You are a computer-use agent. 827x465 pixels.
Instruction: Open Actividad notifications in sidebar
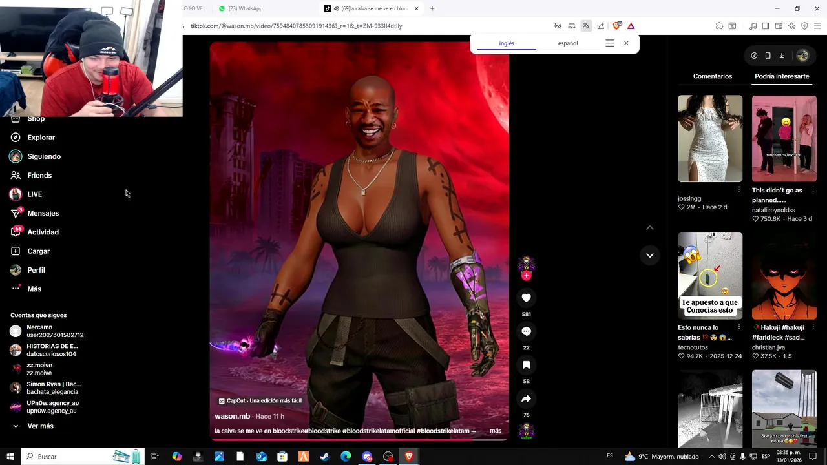click(x=43, y=232)
